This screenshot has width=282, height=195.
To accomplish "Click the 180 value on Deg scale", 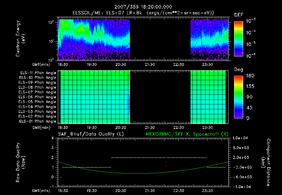I will coord(250,76).
